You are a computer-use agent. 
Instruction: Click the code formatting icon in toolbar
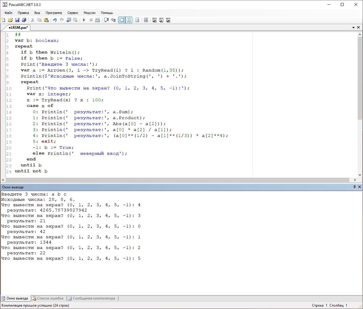pyautogui.click(x=137, y=20)
